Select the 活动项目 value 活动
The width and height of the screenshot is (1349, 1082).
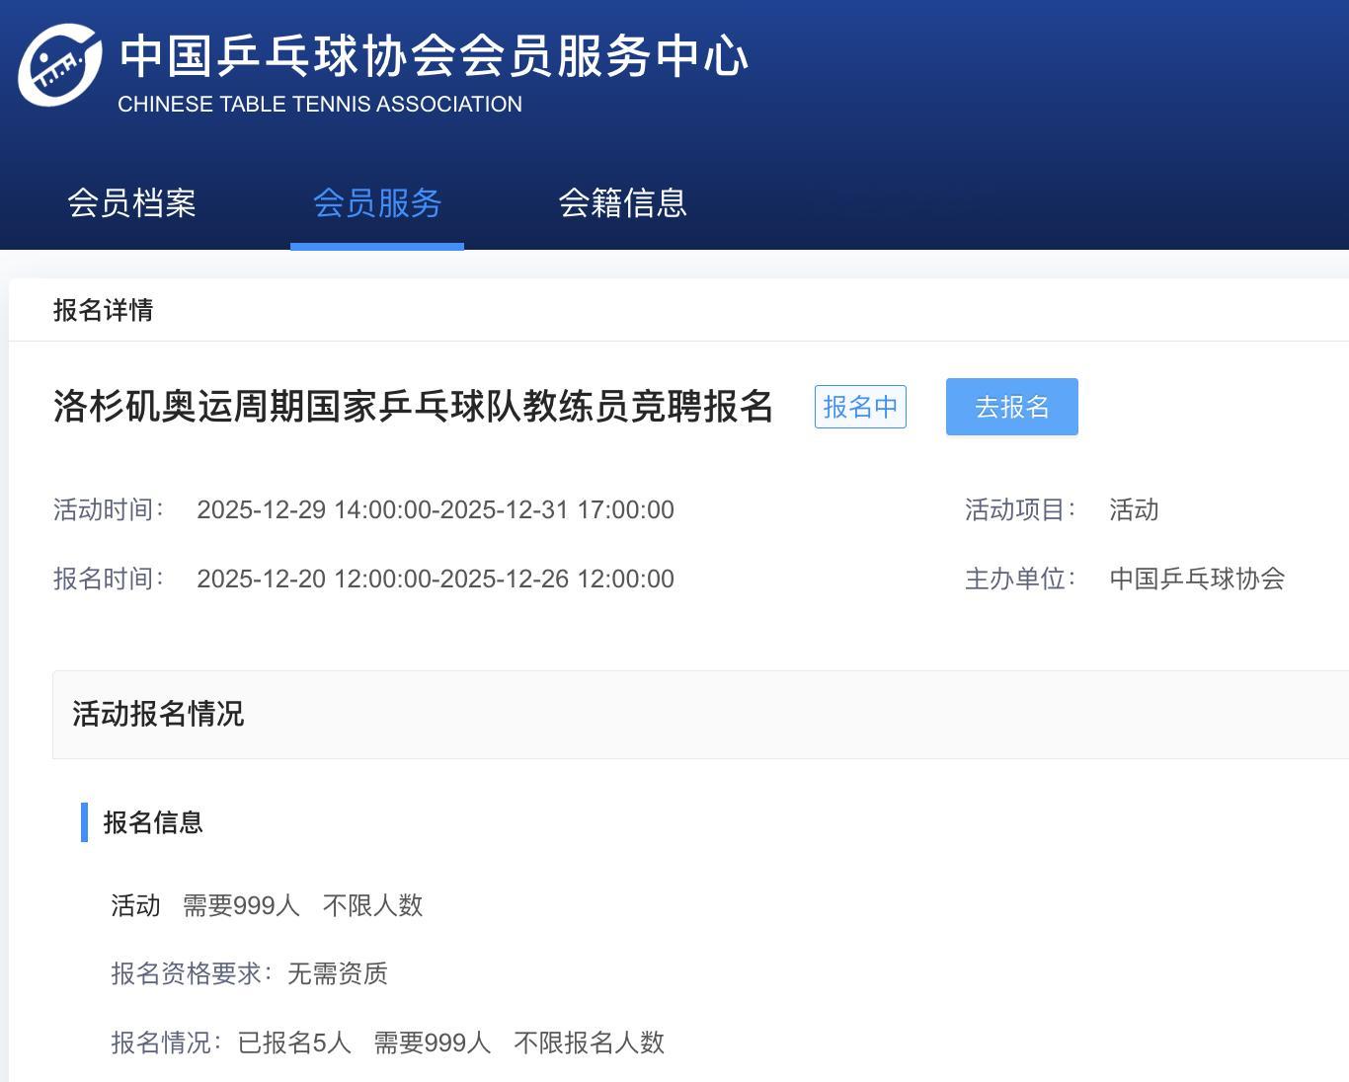(x=1134, y=510)
